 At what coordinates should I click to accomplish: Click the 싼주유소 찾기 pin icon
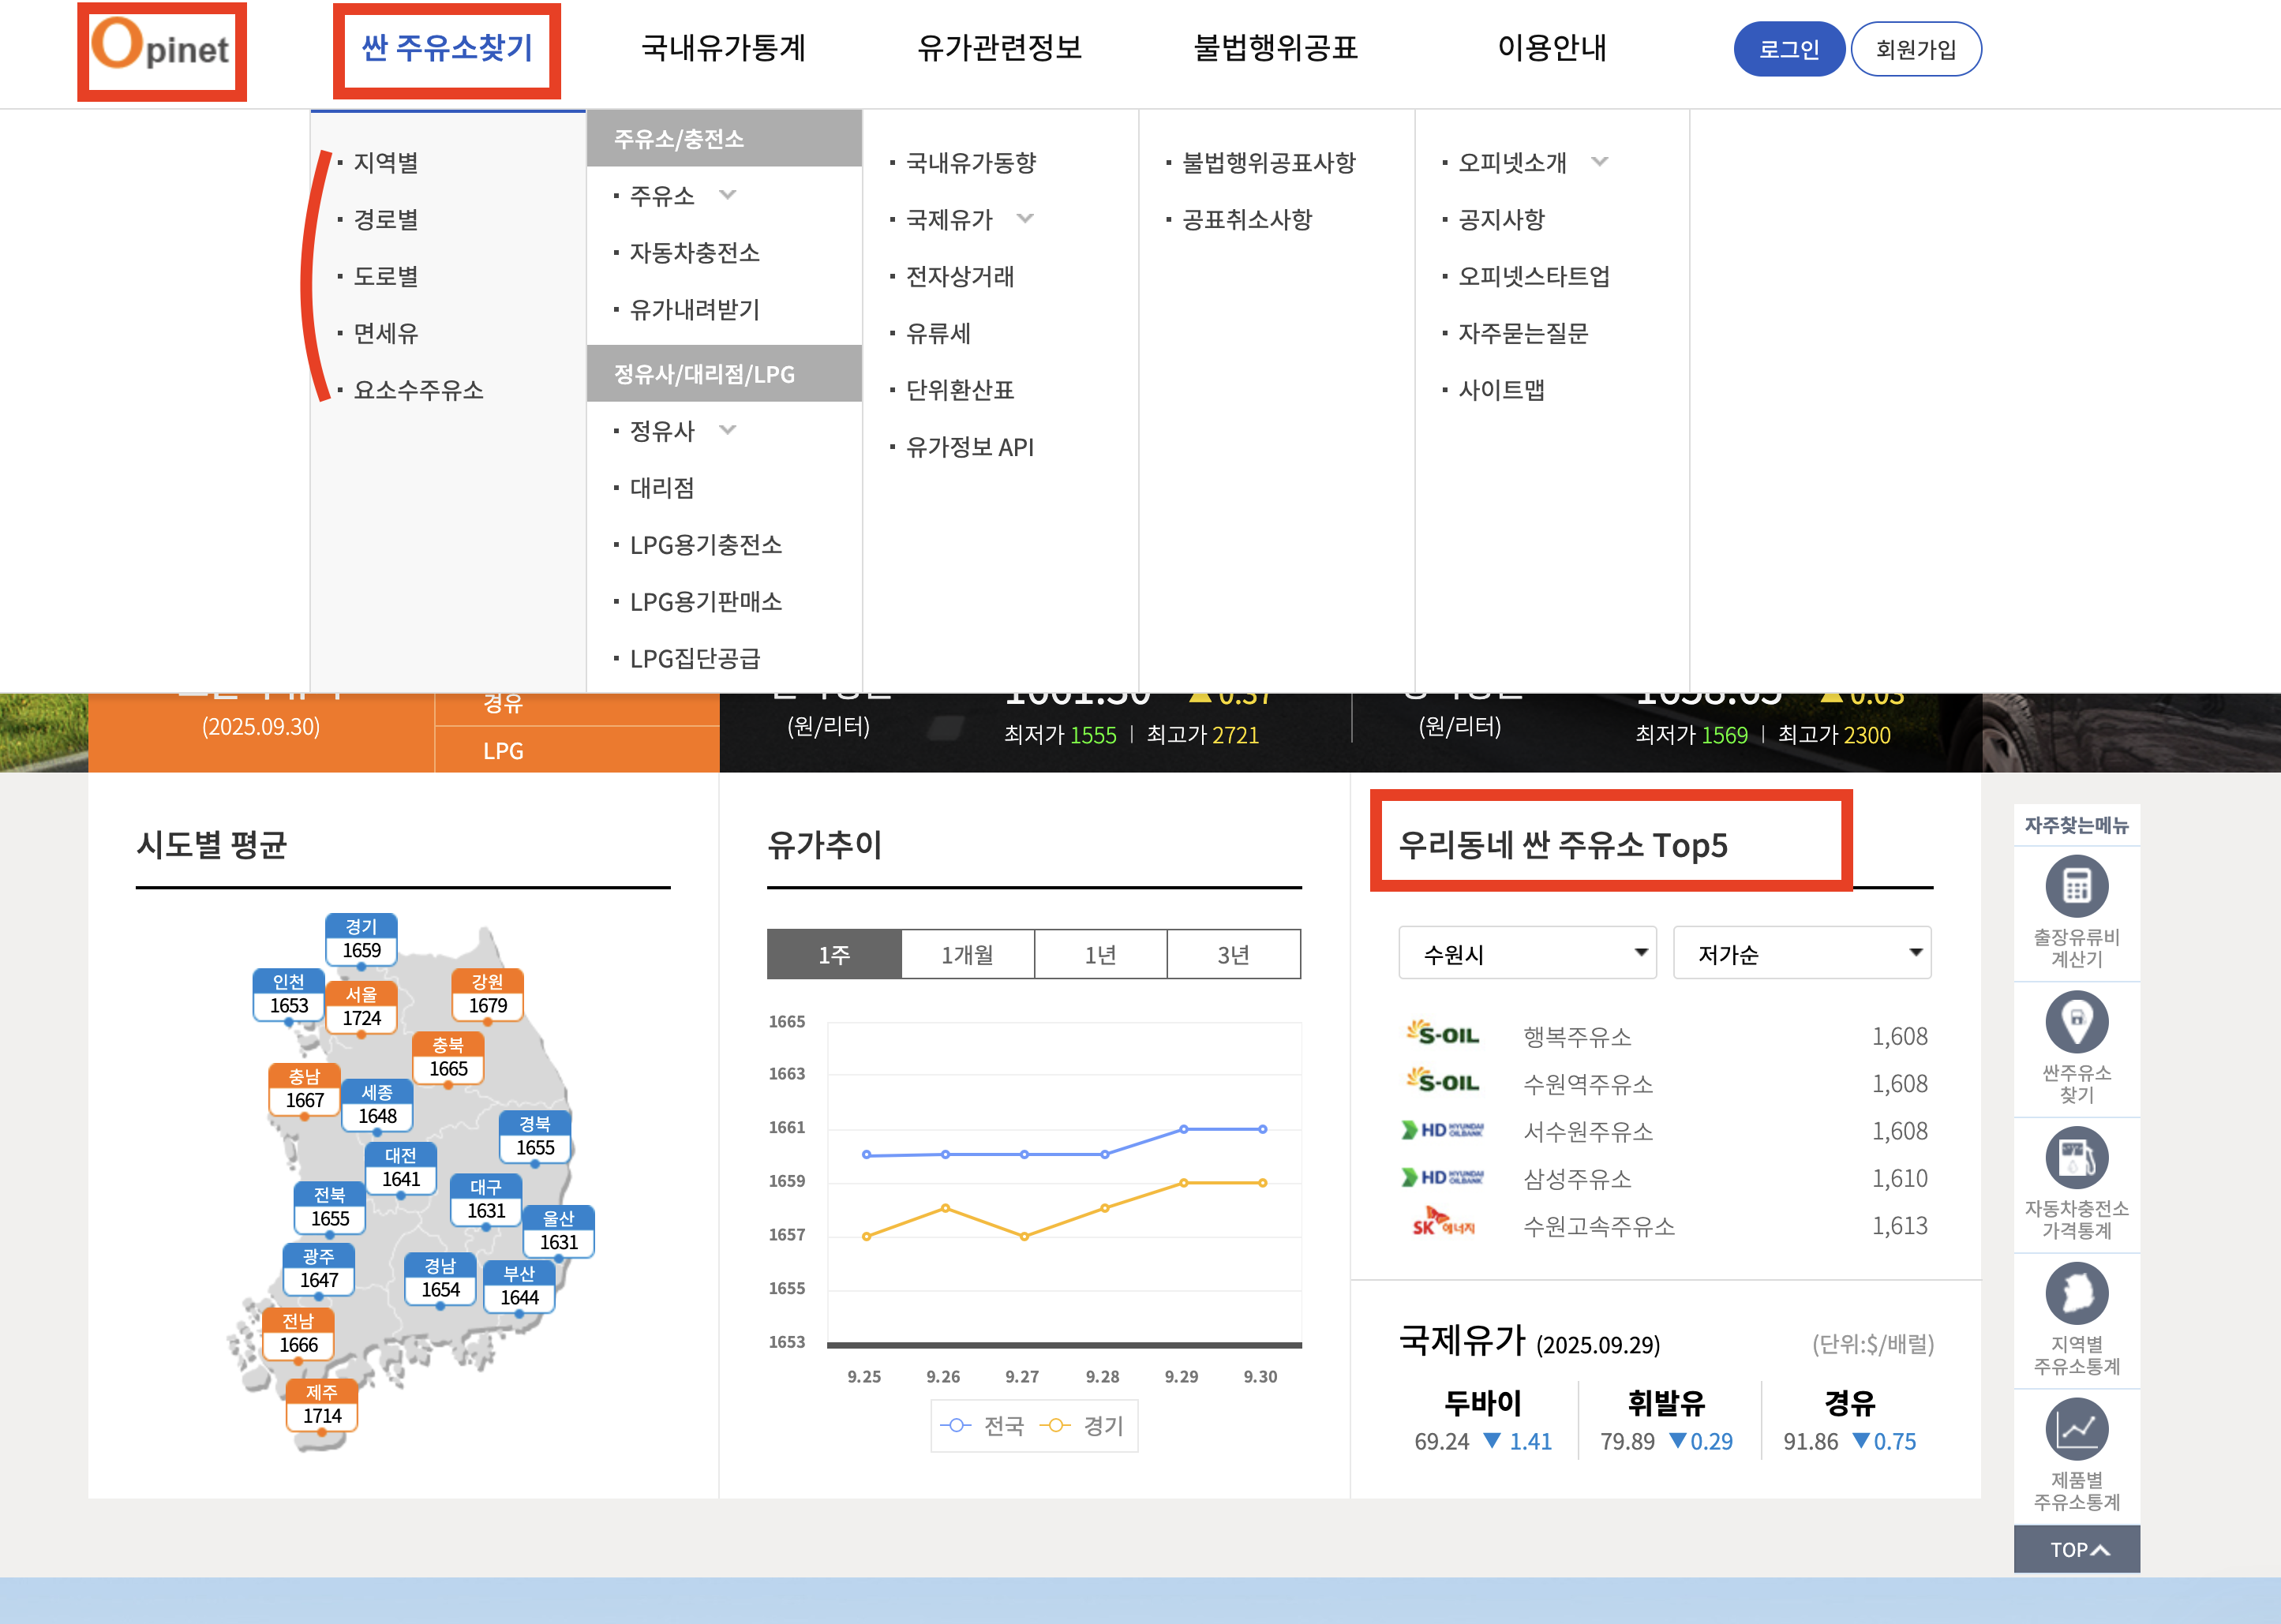[x=2076, y=1021]
